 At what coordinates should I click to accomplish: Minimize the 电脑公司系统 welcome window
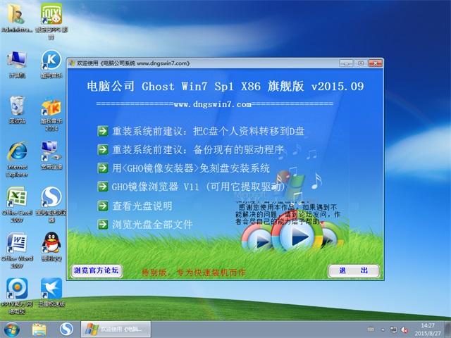coord(346,63)
